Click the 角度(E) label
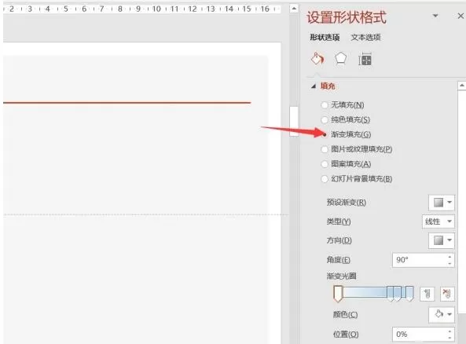466x344 pixels. click(x=338, y=260)
